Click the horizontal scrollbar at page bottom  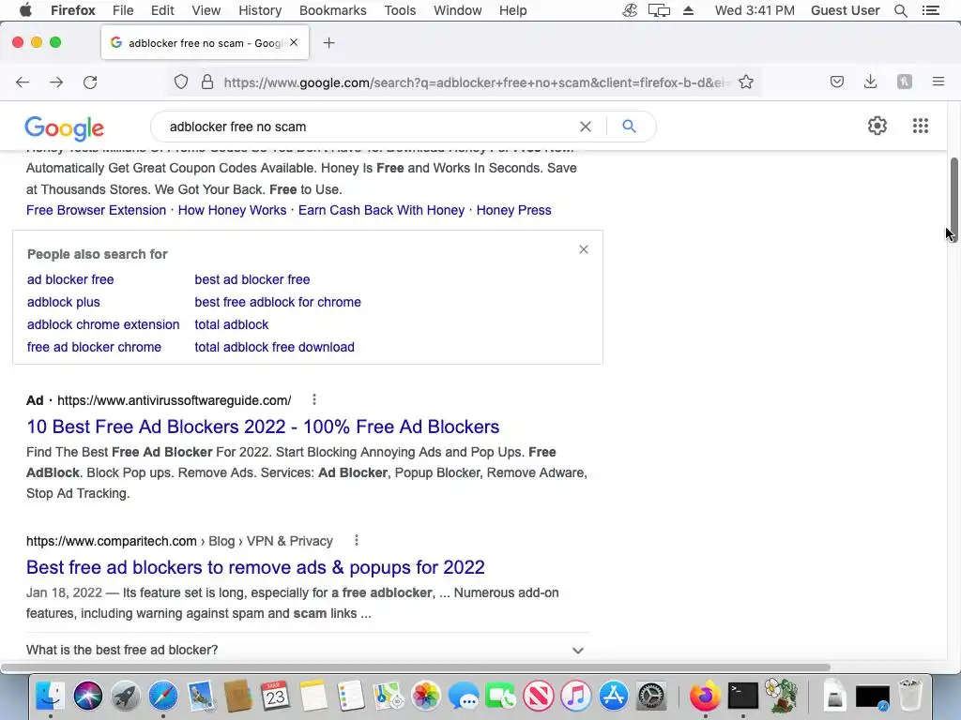[x=416, y=667]
